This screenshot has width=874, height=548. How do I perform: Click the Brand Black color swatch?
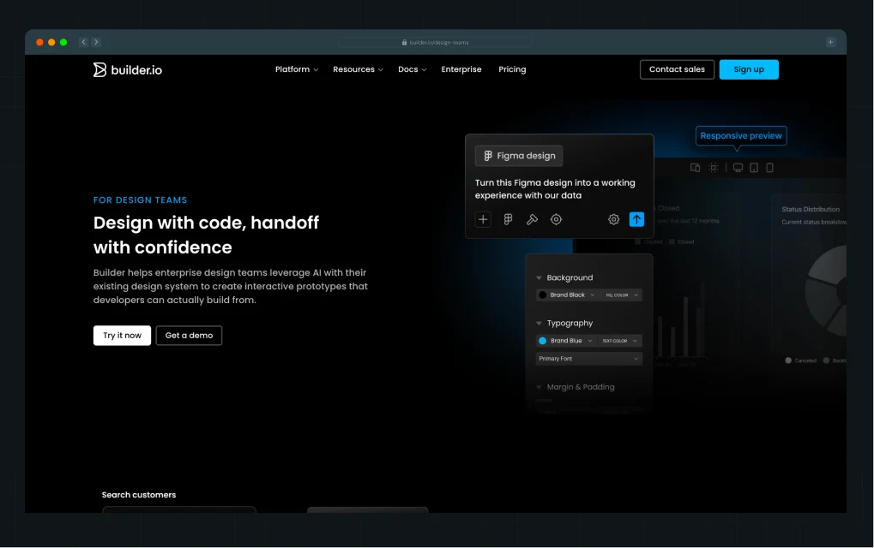click(542, 295)
